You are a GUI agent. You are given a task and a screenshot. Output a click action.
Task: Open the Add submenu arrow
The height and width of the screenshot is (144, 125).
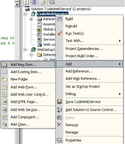[120, 64]
